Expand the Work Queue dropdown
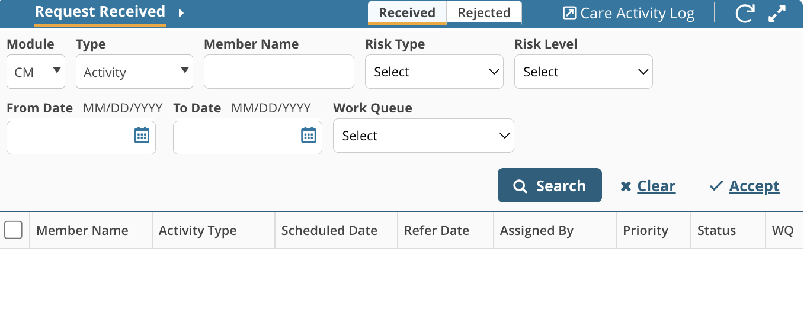807x322 pixels. 424,136
